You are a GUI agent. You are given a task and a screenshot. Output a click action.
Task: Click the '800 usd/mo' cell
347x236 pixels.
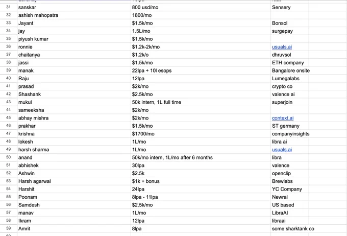[201, 7]
